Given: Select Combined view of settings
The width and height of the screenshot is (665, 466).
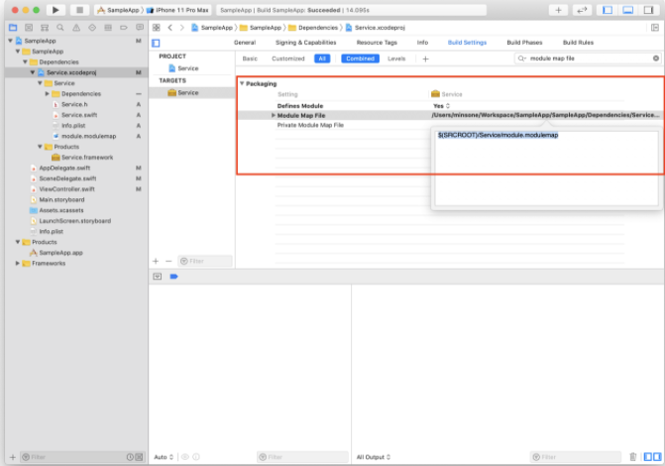Looking at the screenshot, I should (x=360, y=58).
